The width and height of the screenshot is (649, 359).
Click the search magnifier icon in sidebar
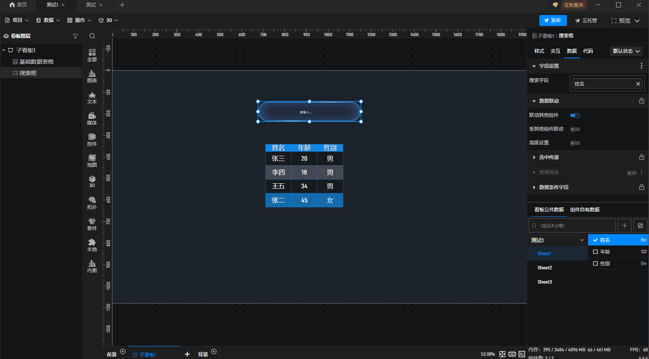tap(92, 36)
